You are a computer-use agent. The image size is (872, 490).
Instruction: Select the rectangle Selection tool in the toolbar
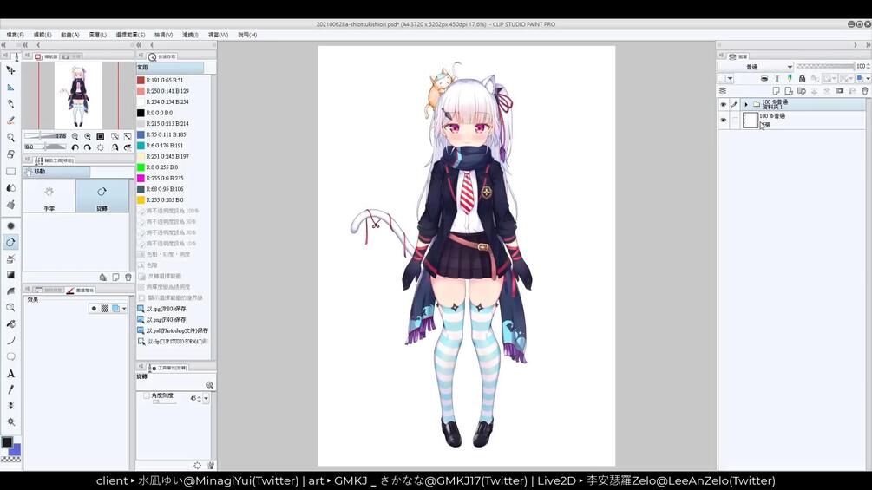(10, 172)
